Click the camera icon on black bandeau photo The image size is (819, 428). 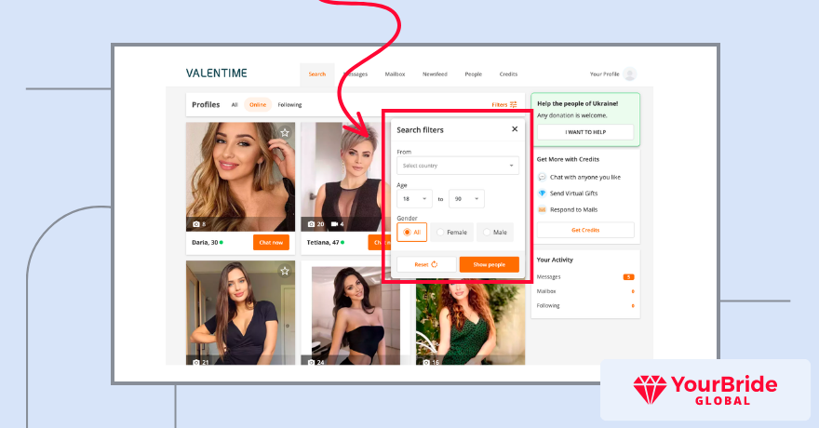(x=311, y=362)
